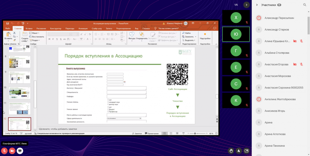Image resolution: width=310 pixels, height=156 pixels.
Task: Apply underline with the Ч button
Action: (57, 39)
